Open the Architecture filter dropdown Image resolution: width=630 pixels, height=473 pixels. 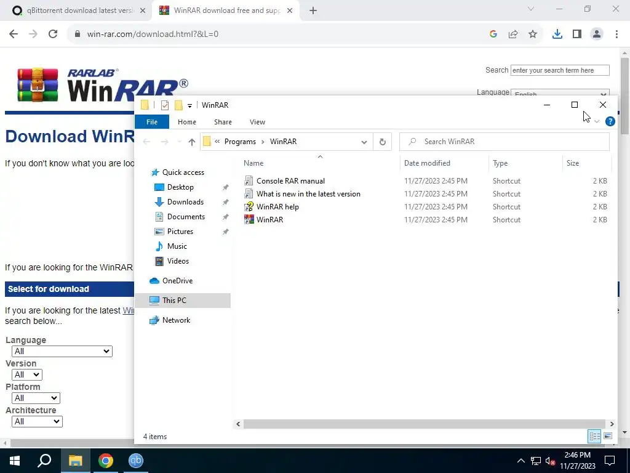[x=37, y=421]
